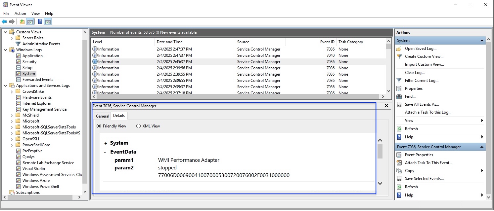This screenshot has width=494, height=211.
Task: Click Clear Log action
Action: coord(415,73)
